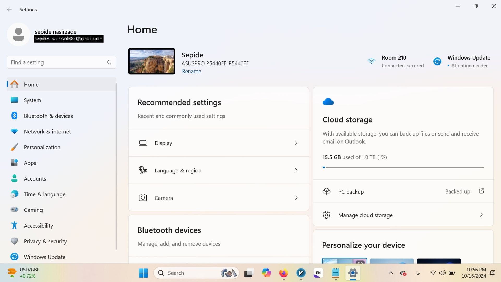Click the cloud storage usage progress bar

coord(403,167)
